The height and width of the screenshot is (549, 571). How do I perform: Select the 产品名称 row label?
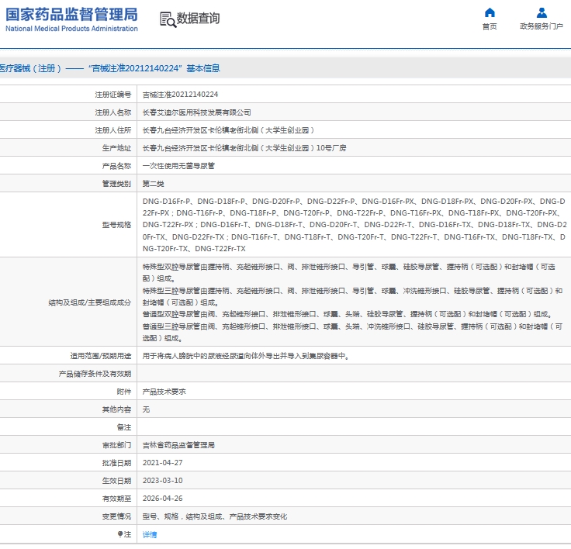tap(116, 166)
